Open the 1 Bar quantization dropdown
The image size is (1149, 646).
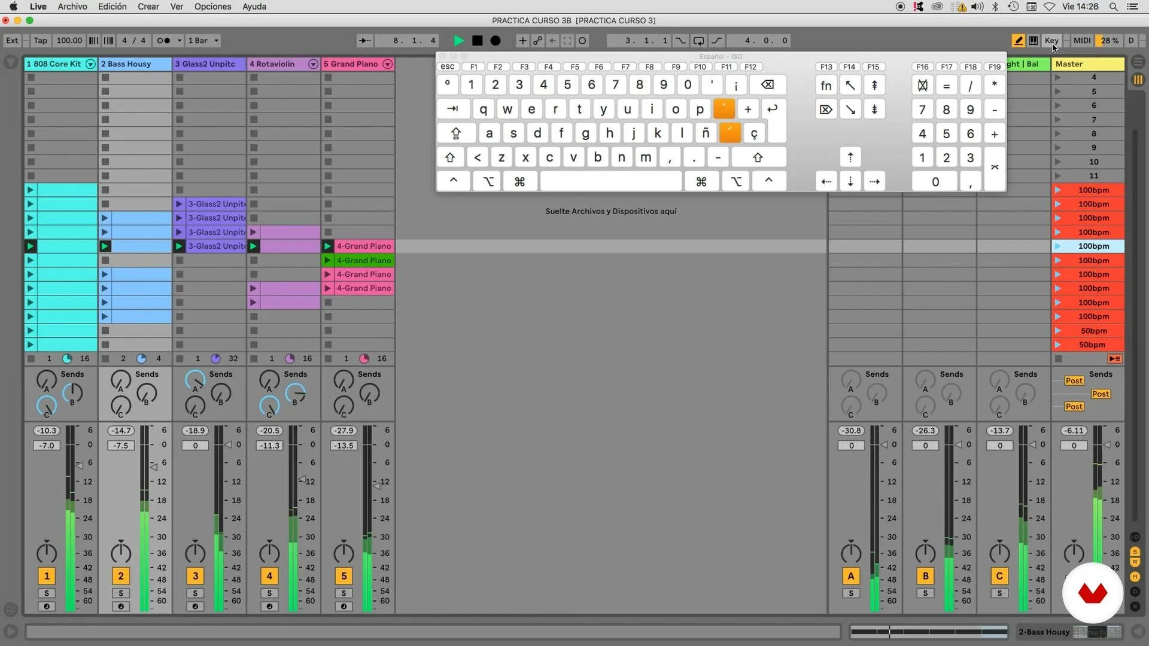[203, 41]
